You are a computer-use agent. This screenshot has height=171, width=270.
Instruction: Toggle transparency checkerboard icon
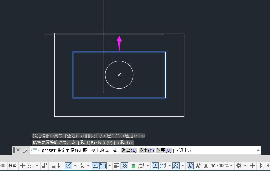coord(124,166)
